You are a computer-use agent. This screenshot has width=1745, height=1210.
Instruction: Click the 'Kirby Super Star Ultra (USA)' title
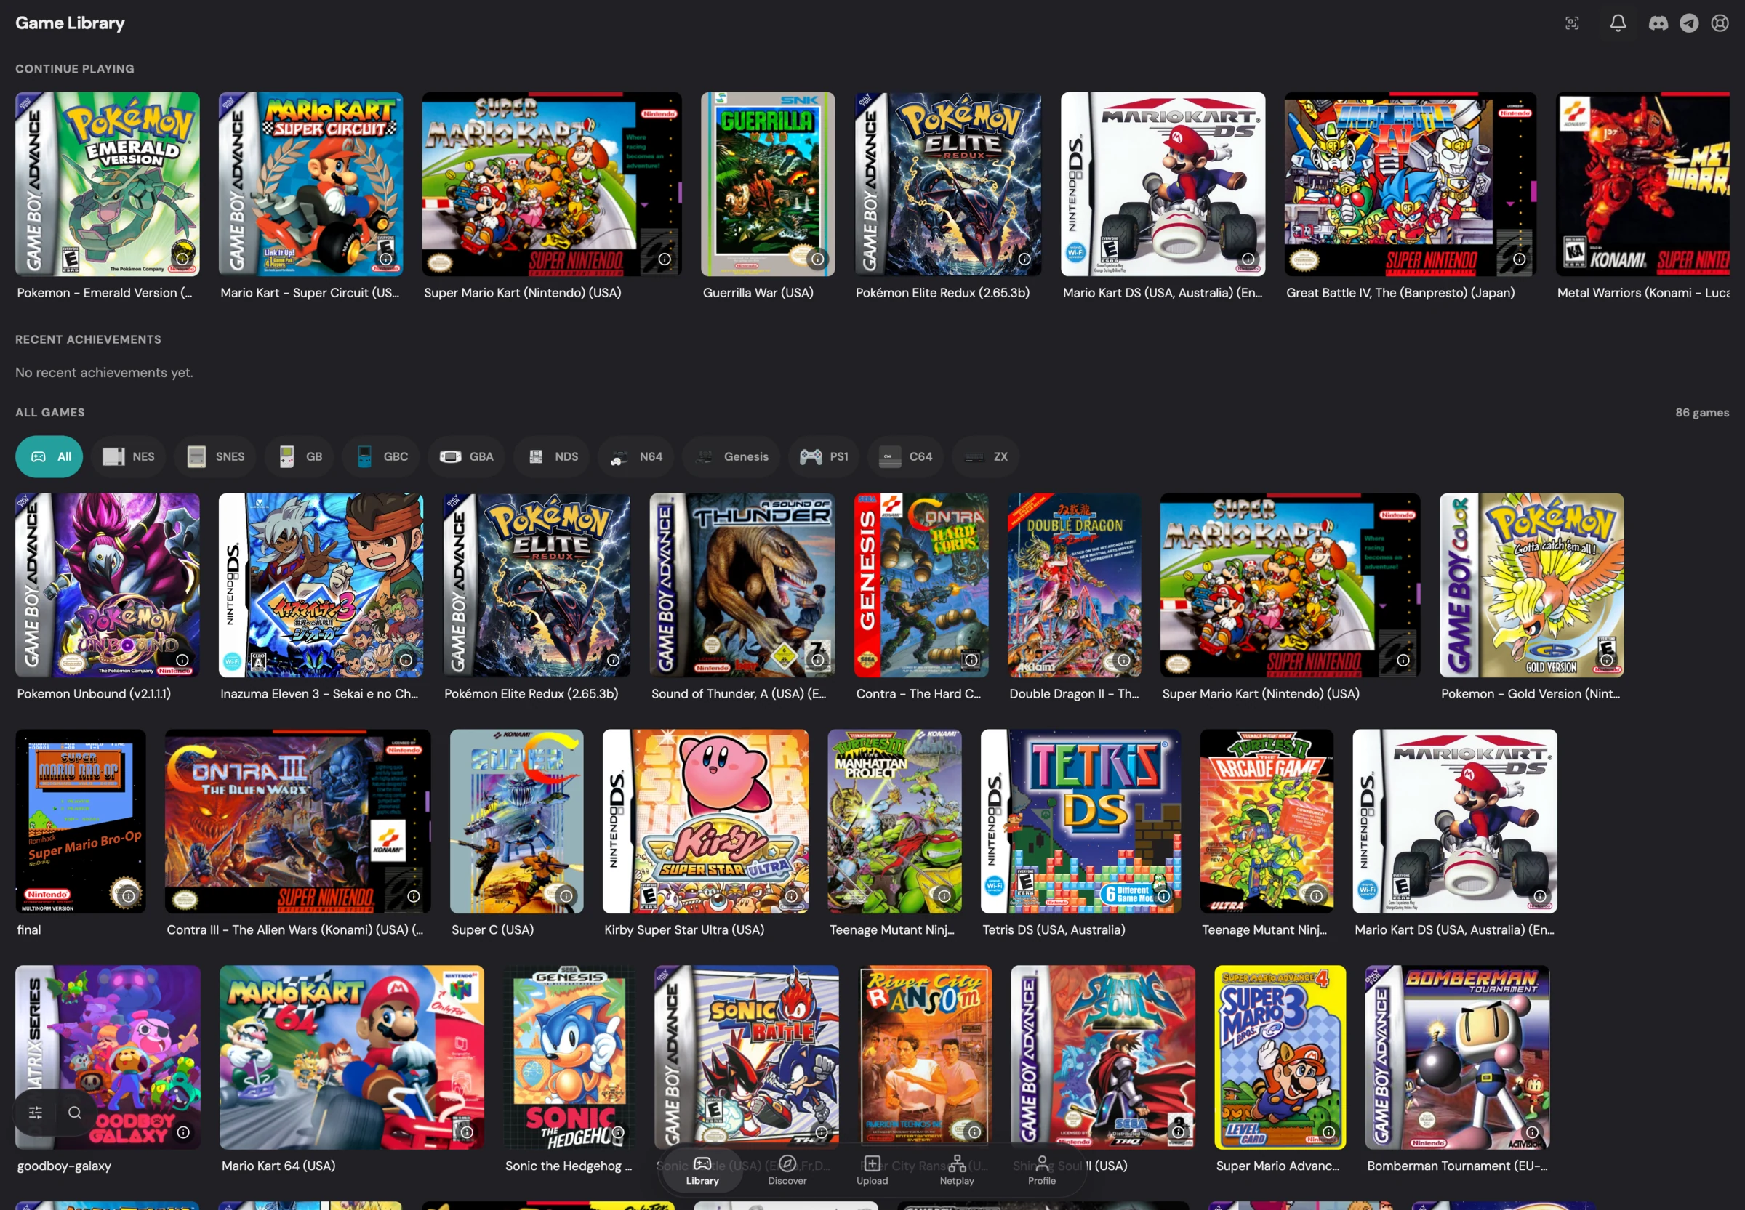point(684,929)
